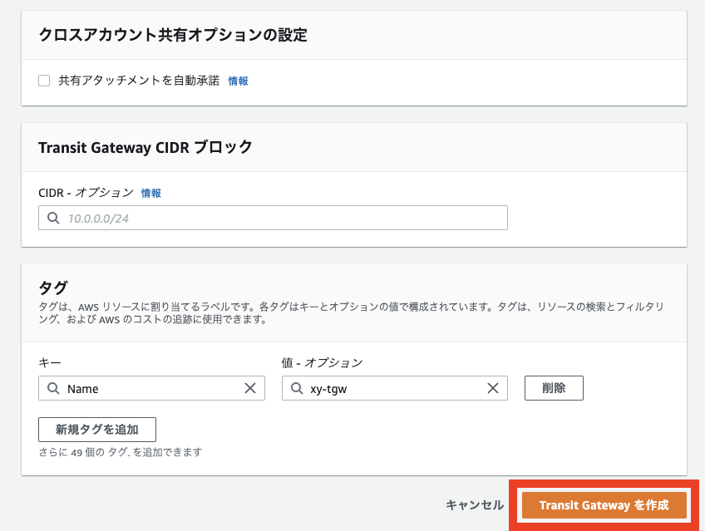Click the magnifier icon in the xy-tgw value field
The image size is (705, 531).
click(x=295, y=388)
